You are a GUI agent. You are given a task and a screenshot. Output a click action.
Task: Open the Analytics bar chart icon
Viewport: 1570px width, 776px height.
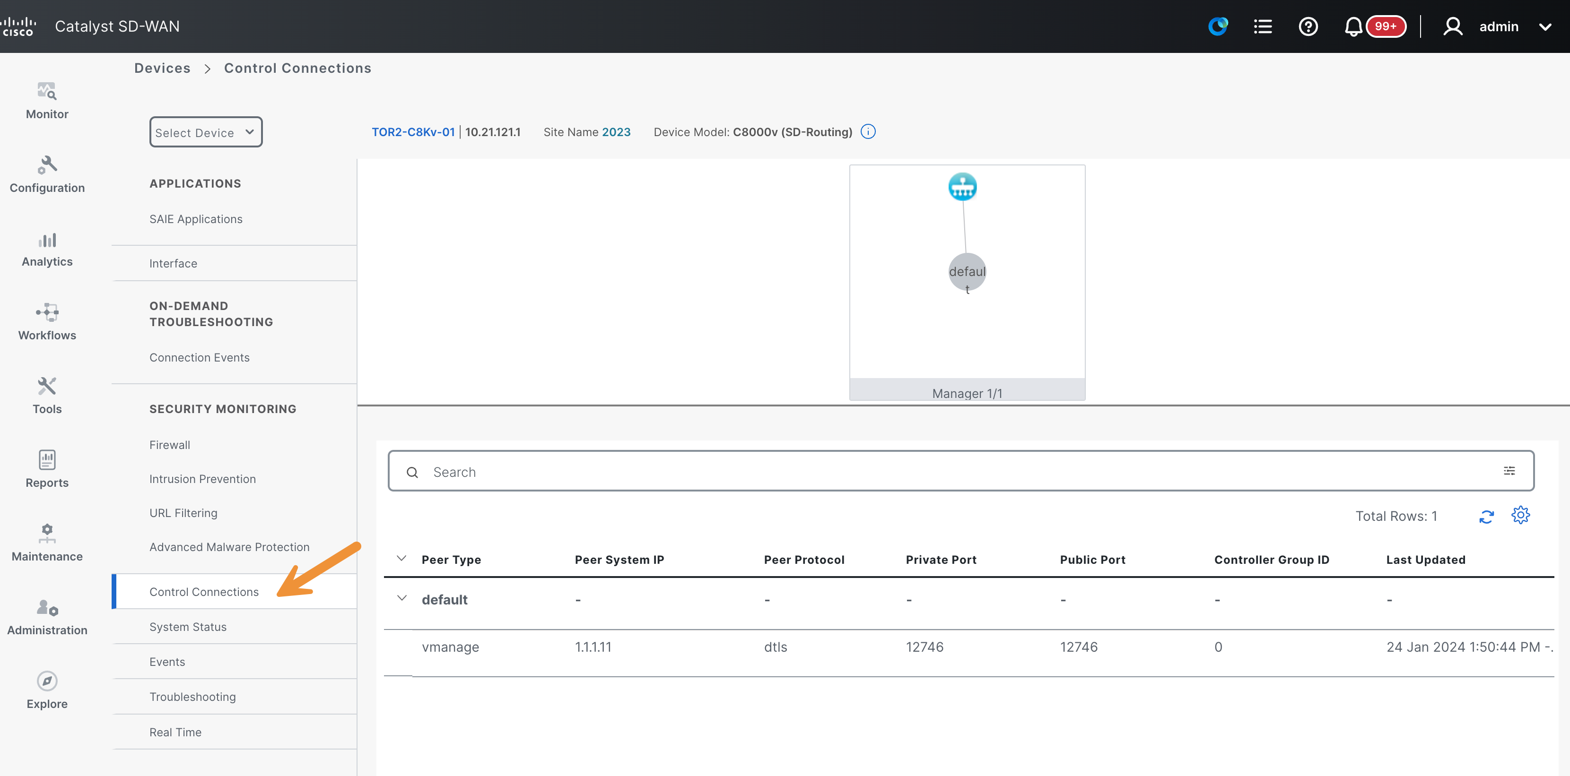(x=47, y=240)
